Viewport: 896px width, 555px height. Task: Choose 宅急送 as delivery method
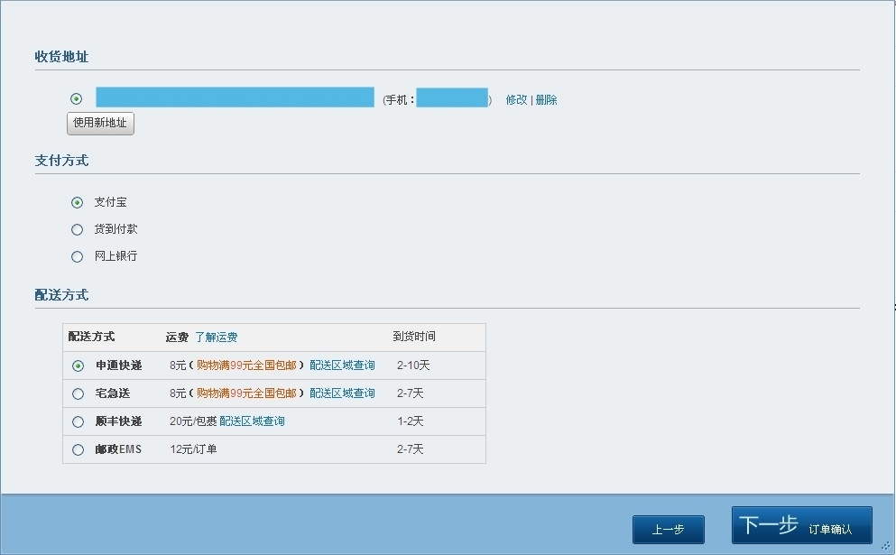pos(78,393)
